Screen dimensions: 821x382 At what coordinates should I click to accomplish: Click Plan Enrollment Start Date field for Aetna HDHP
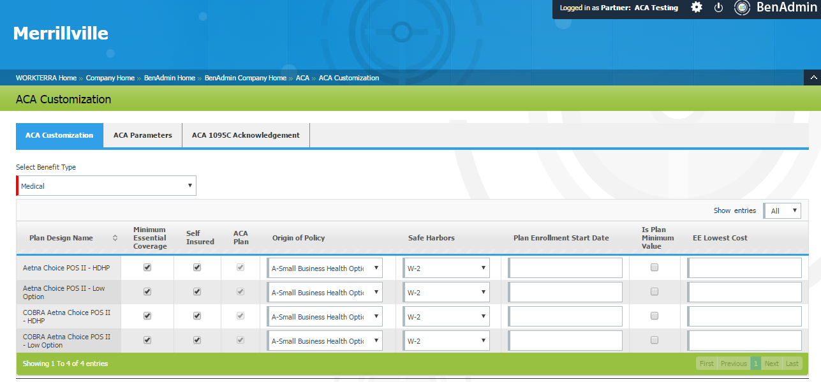click(x=565, y=268)
